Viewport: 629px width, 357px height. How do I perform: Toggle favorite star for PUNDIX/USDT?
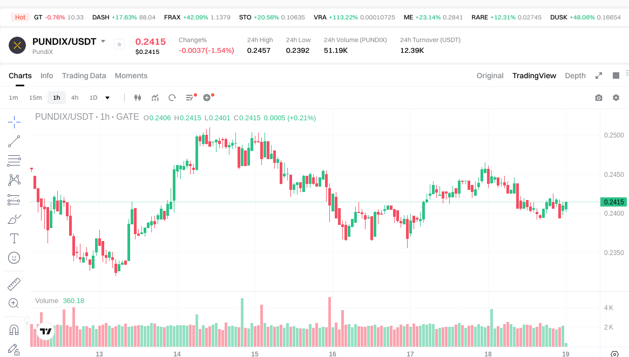(x=119, y=44)
